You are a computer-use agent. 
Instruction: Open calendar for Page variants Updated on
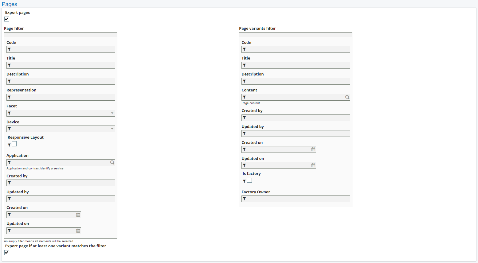(x=313, y=165)
